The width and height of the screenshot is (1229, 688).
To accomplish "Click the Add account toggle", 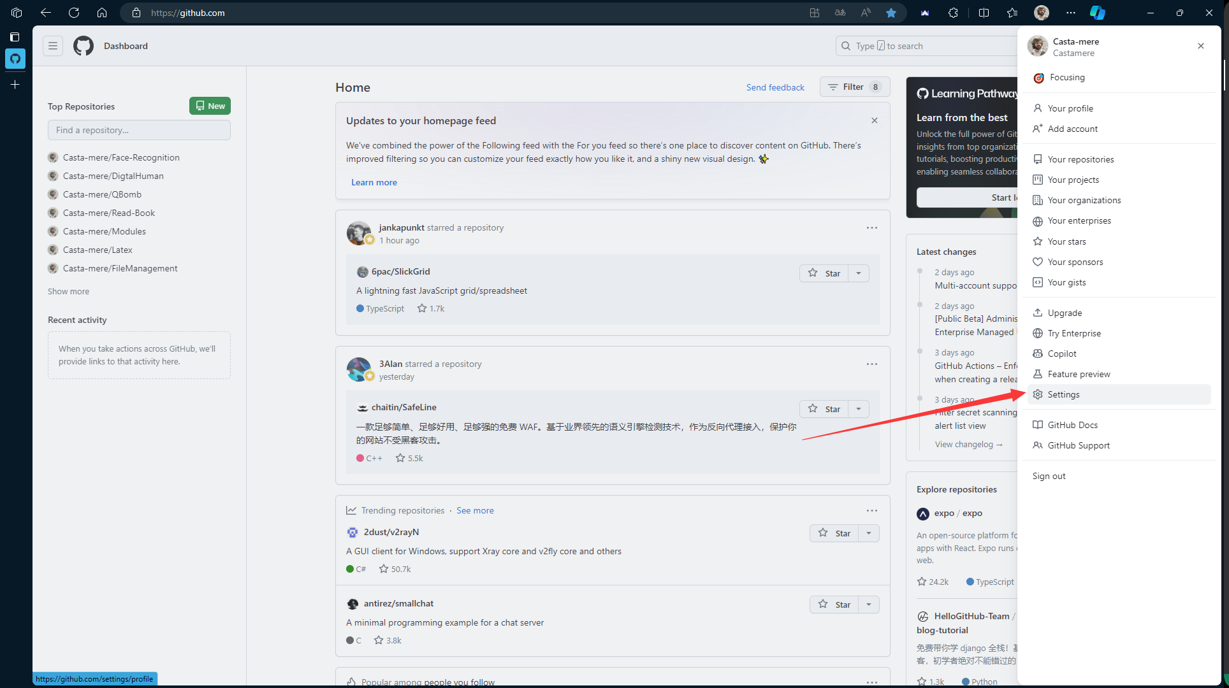I will pyautogui.click(x=1072, y=128).
